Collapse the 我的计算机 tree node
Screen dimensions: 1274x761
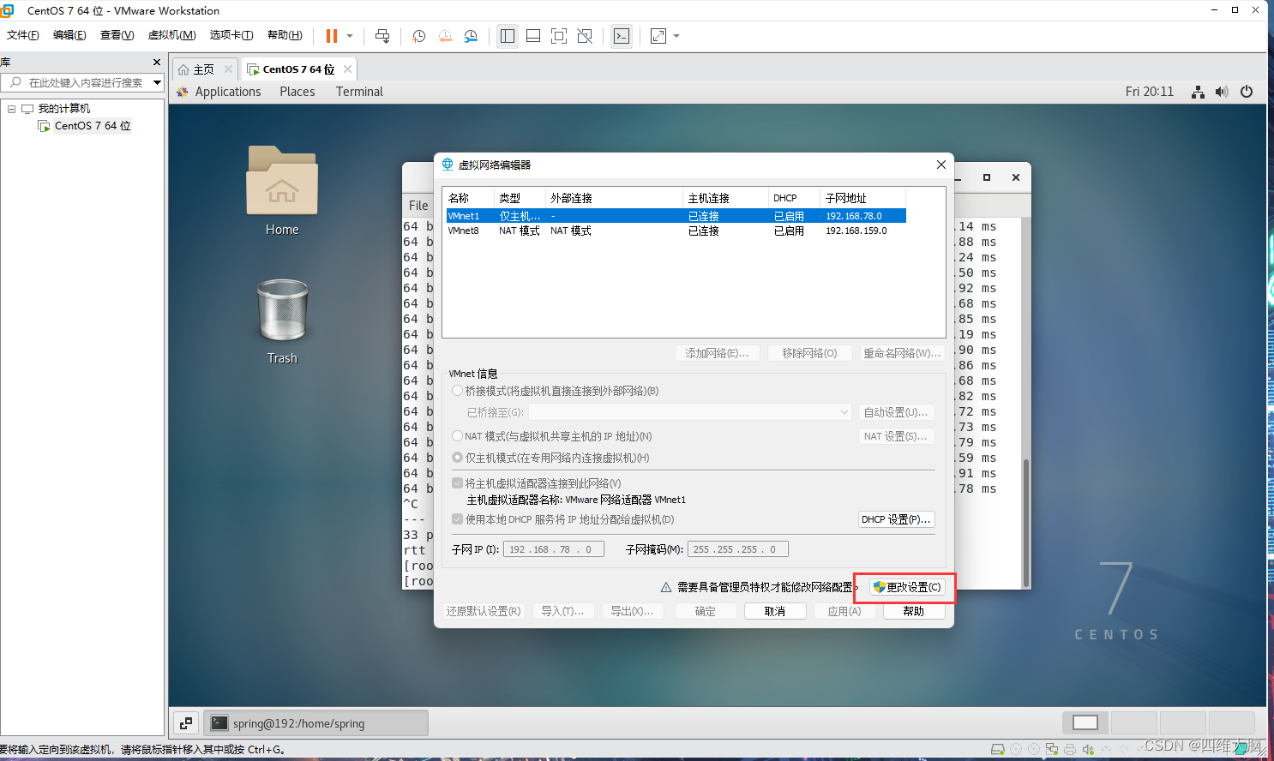coord(12,109)
